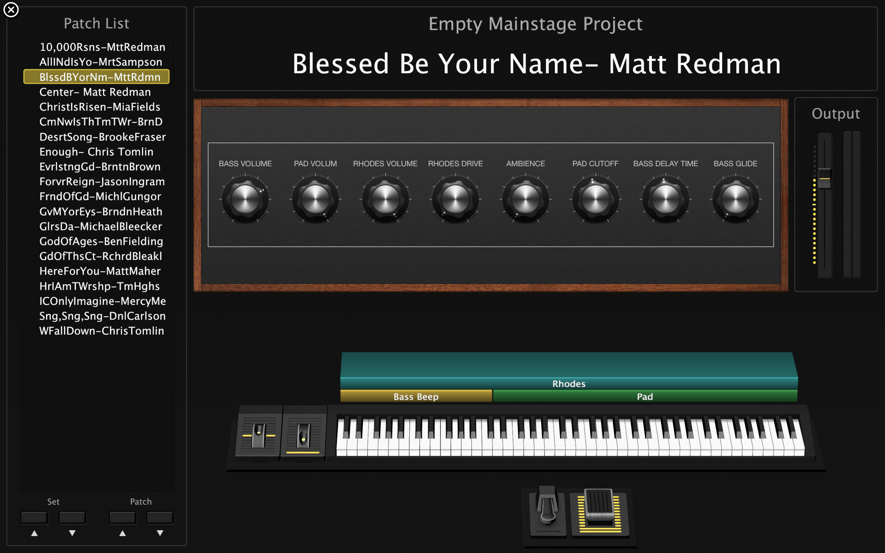This screenshot has width=885, height=553.
Task: Select patch 10,000Rsns-MttRedman
Action: click(97, 47)
